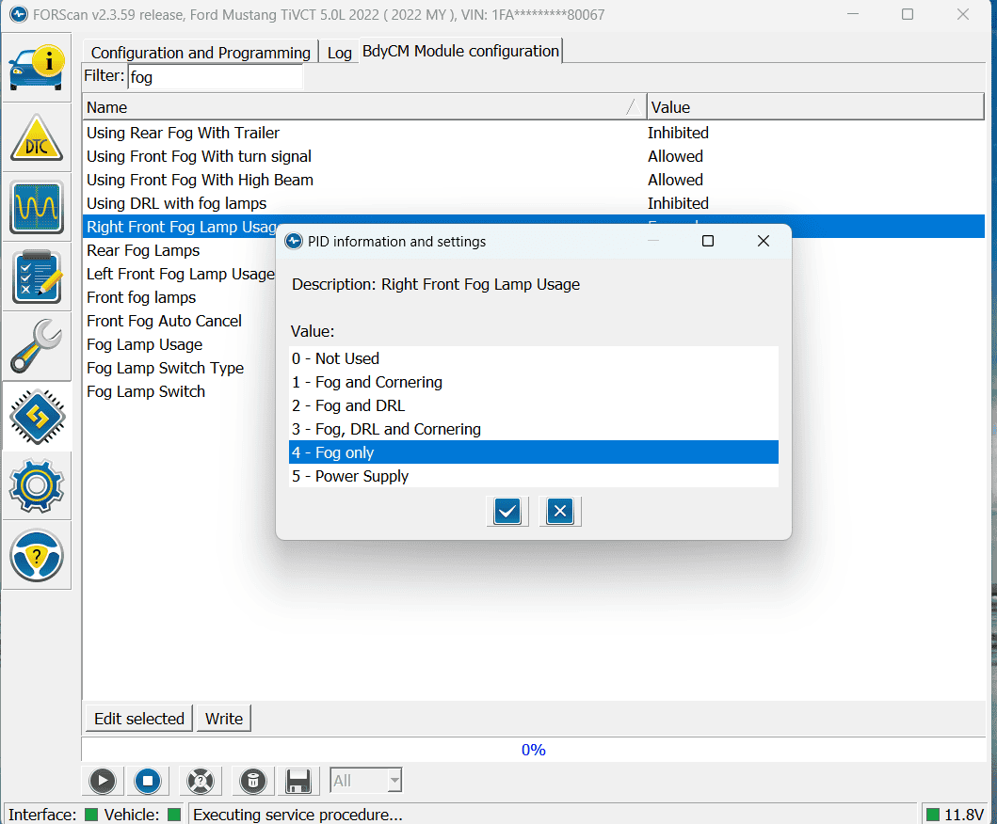Select the Using Rear Fog With Trailer row
The height and width of the screenshot is (824, 997).
pyautogui.click(x=533, y=133)
